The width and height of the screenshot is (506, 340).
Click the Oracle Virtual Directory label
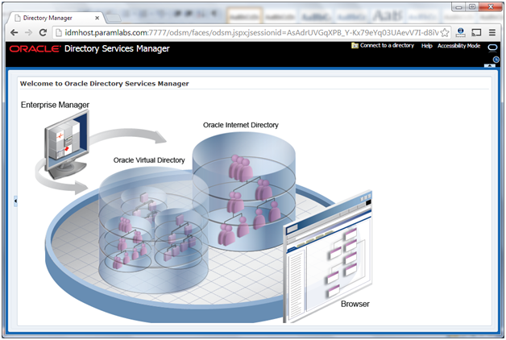pyautogui.click(x=149, y=160)
